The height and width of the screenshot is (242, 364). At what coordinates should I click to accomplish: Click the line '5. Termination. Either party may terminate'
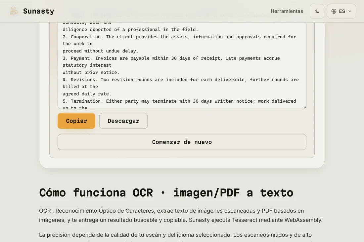(179, 101)
